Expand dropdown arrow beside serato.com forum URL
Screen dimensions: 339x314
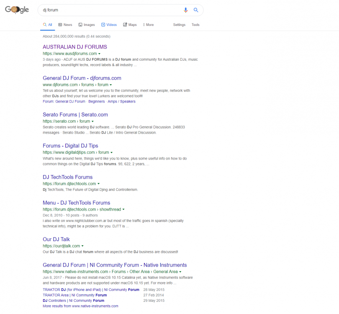tap(92, 121)
